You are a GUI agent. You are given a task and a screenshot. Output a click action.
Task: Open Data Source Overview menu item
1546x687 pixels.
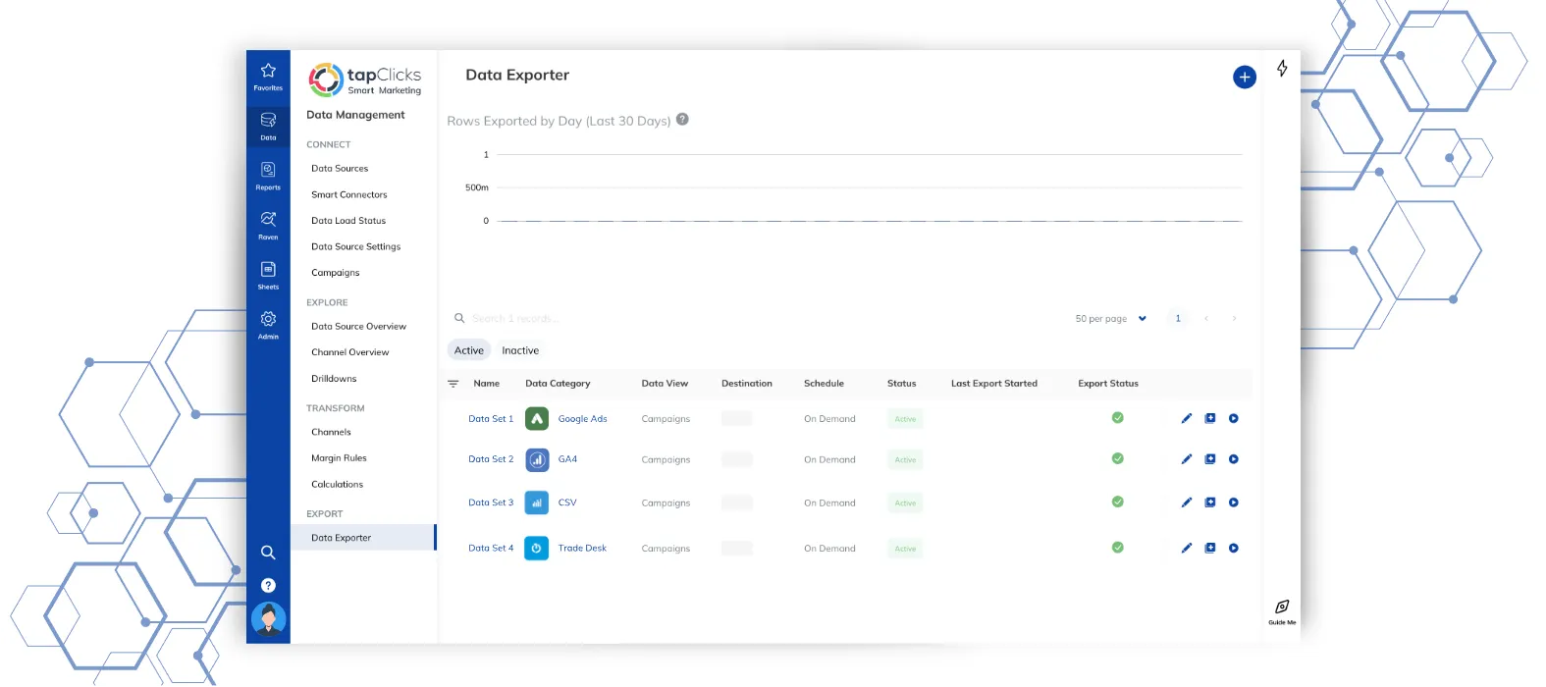pos(358,326)
